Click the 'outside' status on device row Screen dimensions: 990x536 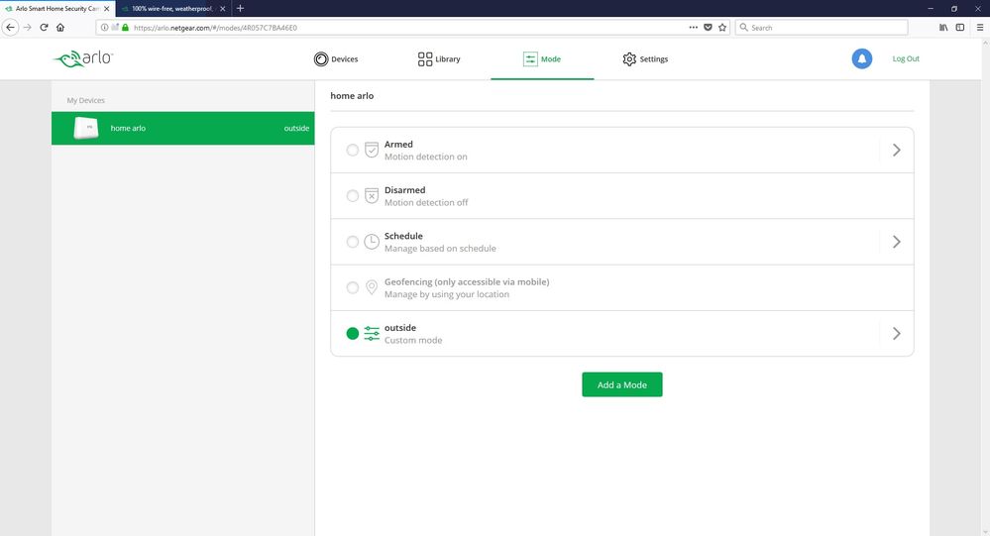coord(296,128)
